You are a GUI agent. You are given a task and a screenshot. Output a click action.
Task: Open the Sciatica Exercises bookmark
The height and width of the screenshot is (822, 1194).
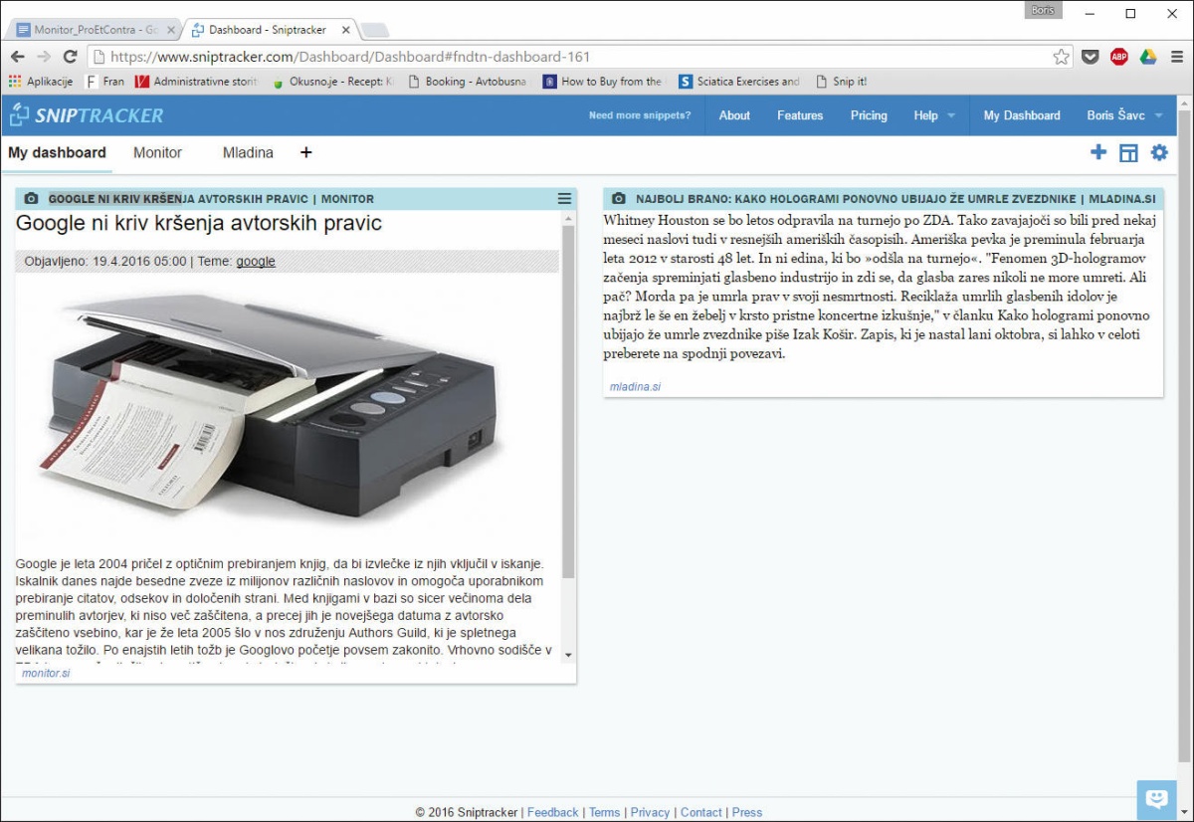739,82
